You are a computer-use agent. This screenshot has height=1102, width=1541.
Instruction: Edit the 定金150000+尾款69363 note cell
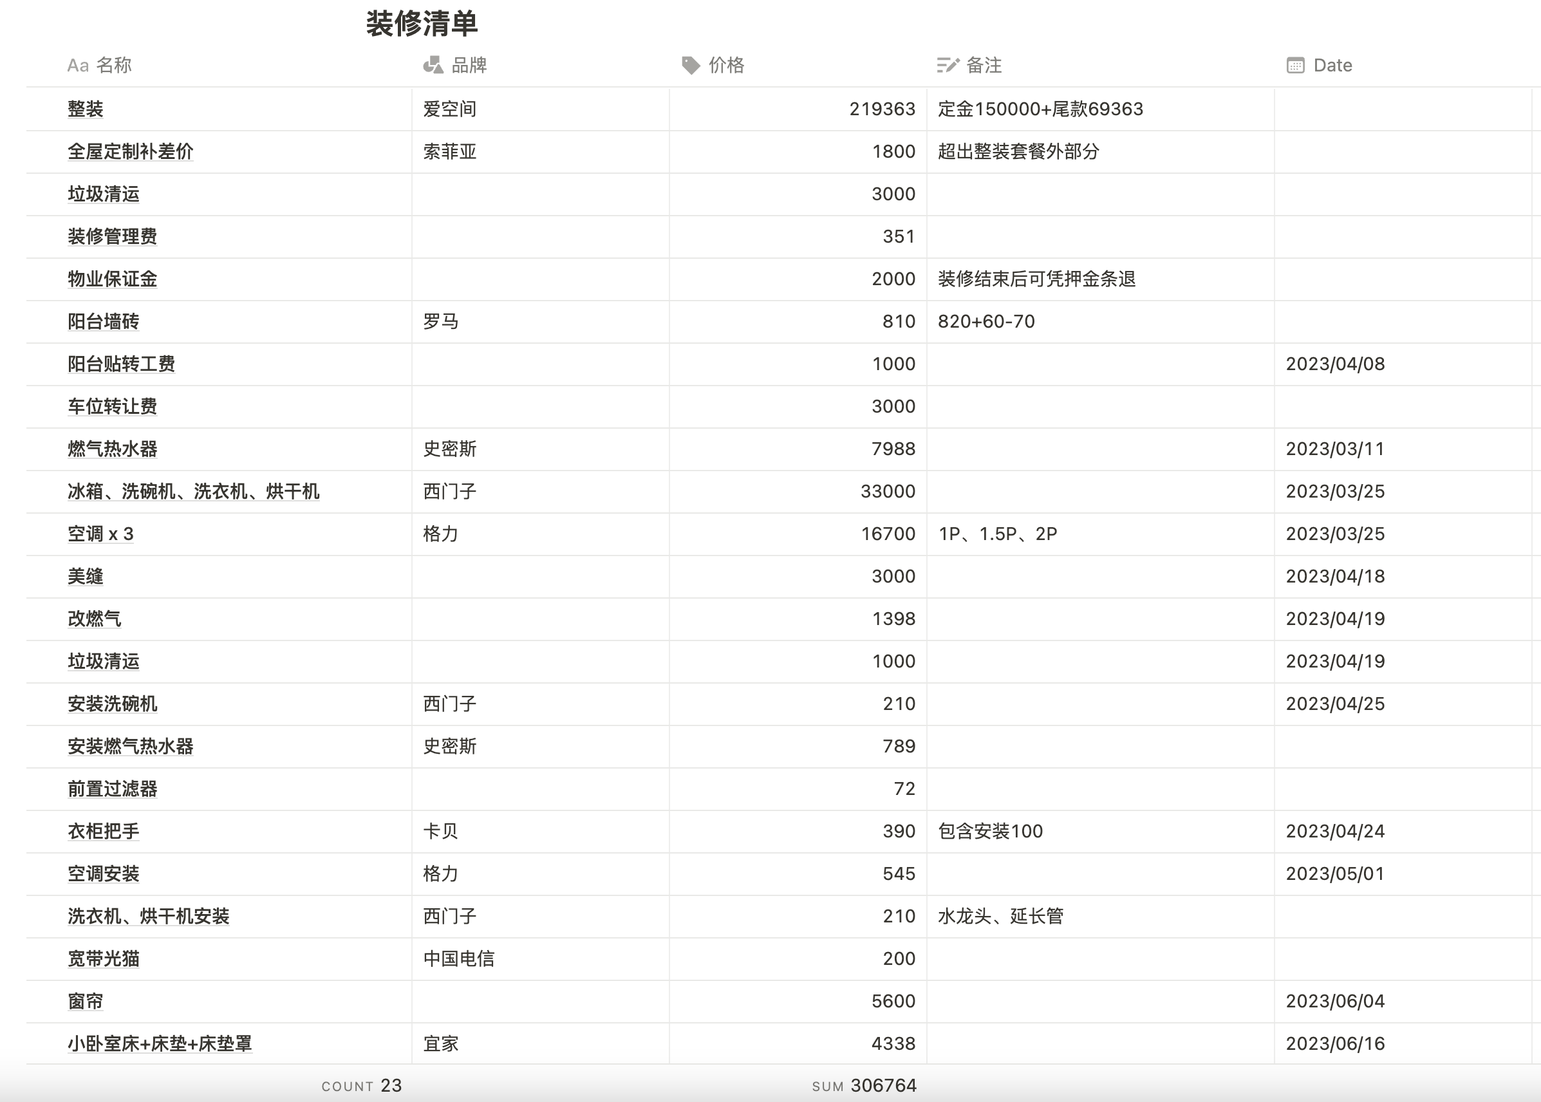tap(1040, 109)
